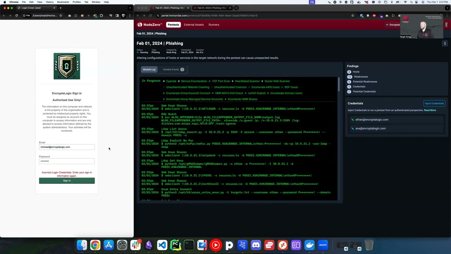
Task: Bookmark the portal page with the star icon
Action: pyautogui.click(x=352, y=16)
